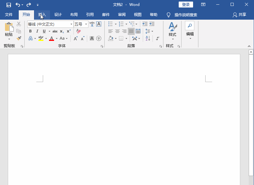Select the superscript icon
This screenshot has height=185, width=254.
pos(68,31)
